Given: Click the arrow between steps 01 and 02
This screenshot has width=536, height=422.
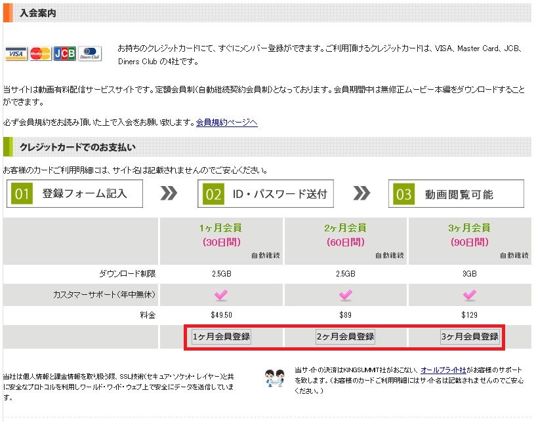Looking at the screenshot, I should point(169,193).
